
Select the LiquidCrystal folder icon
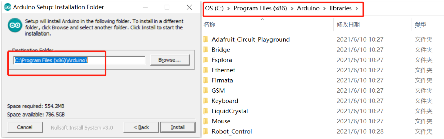coord(206,111)
